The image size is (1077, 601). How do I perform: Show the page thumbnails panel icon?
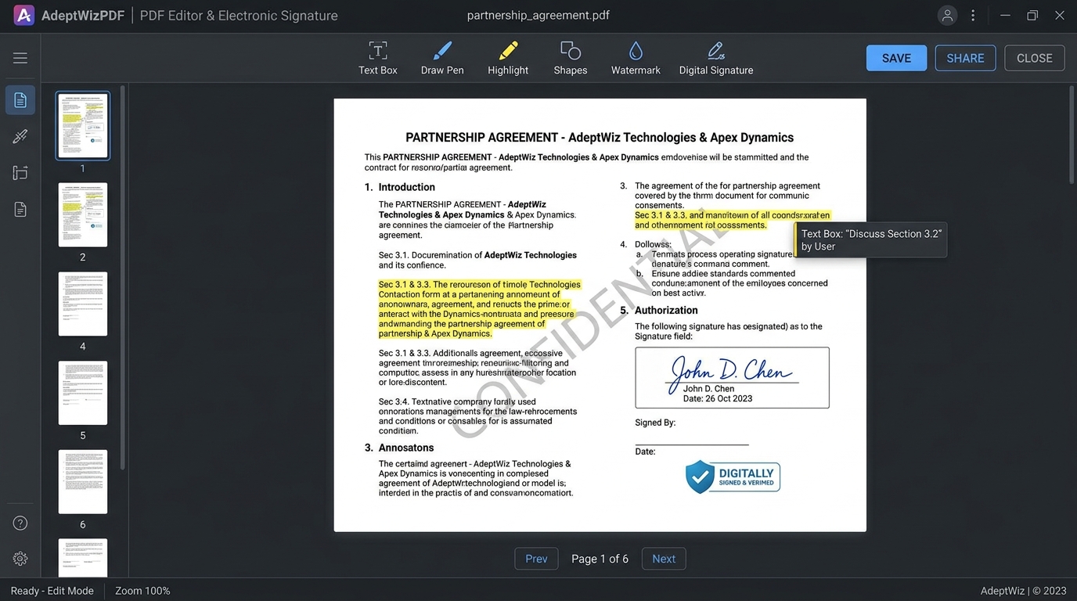coord(20,100)
